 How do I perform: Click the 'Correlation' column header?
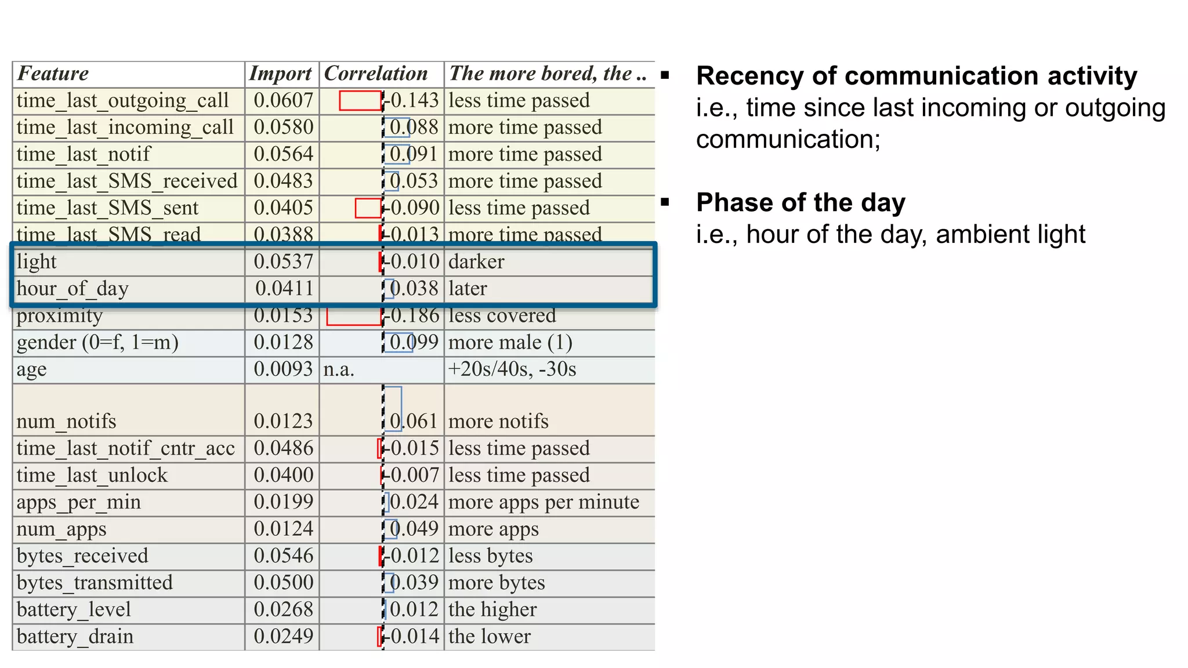(382, 74)
